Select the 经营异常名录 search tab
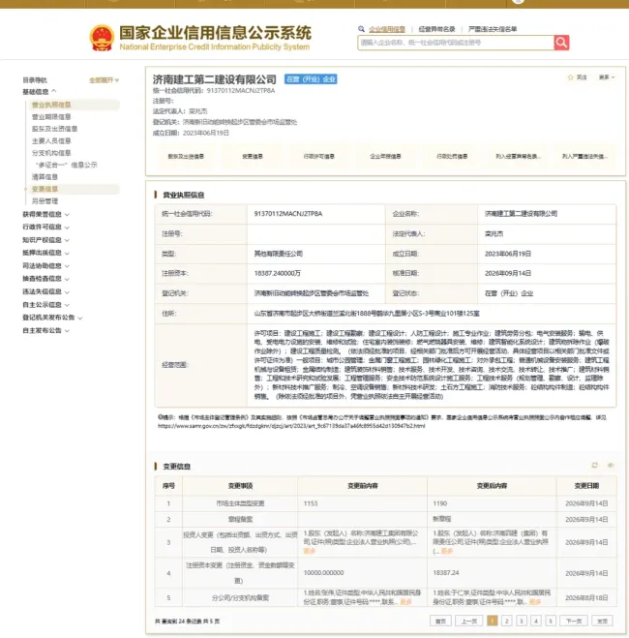 pos(436,29)
